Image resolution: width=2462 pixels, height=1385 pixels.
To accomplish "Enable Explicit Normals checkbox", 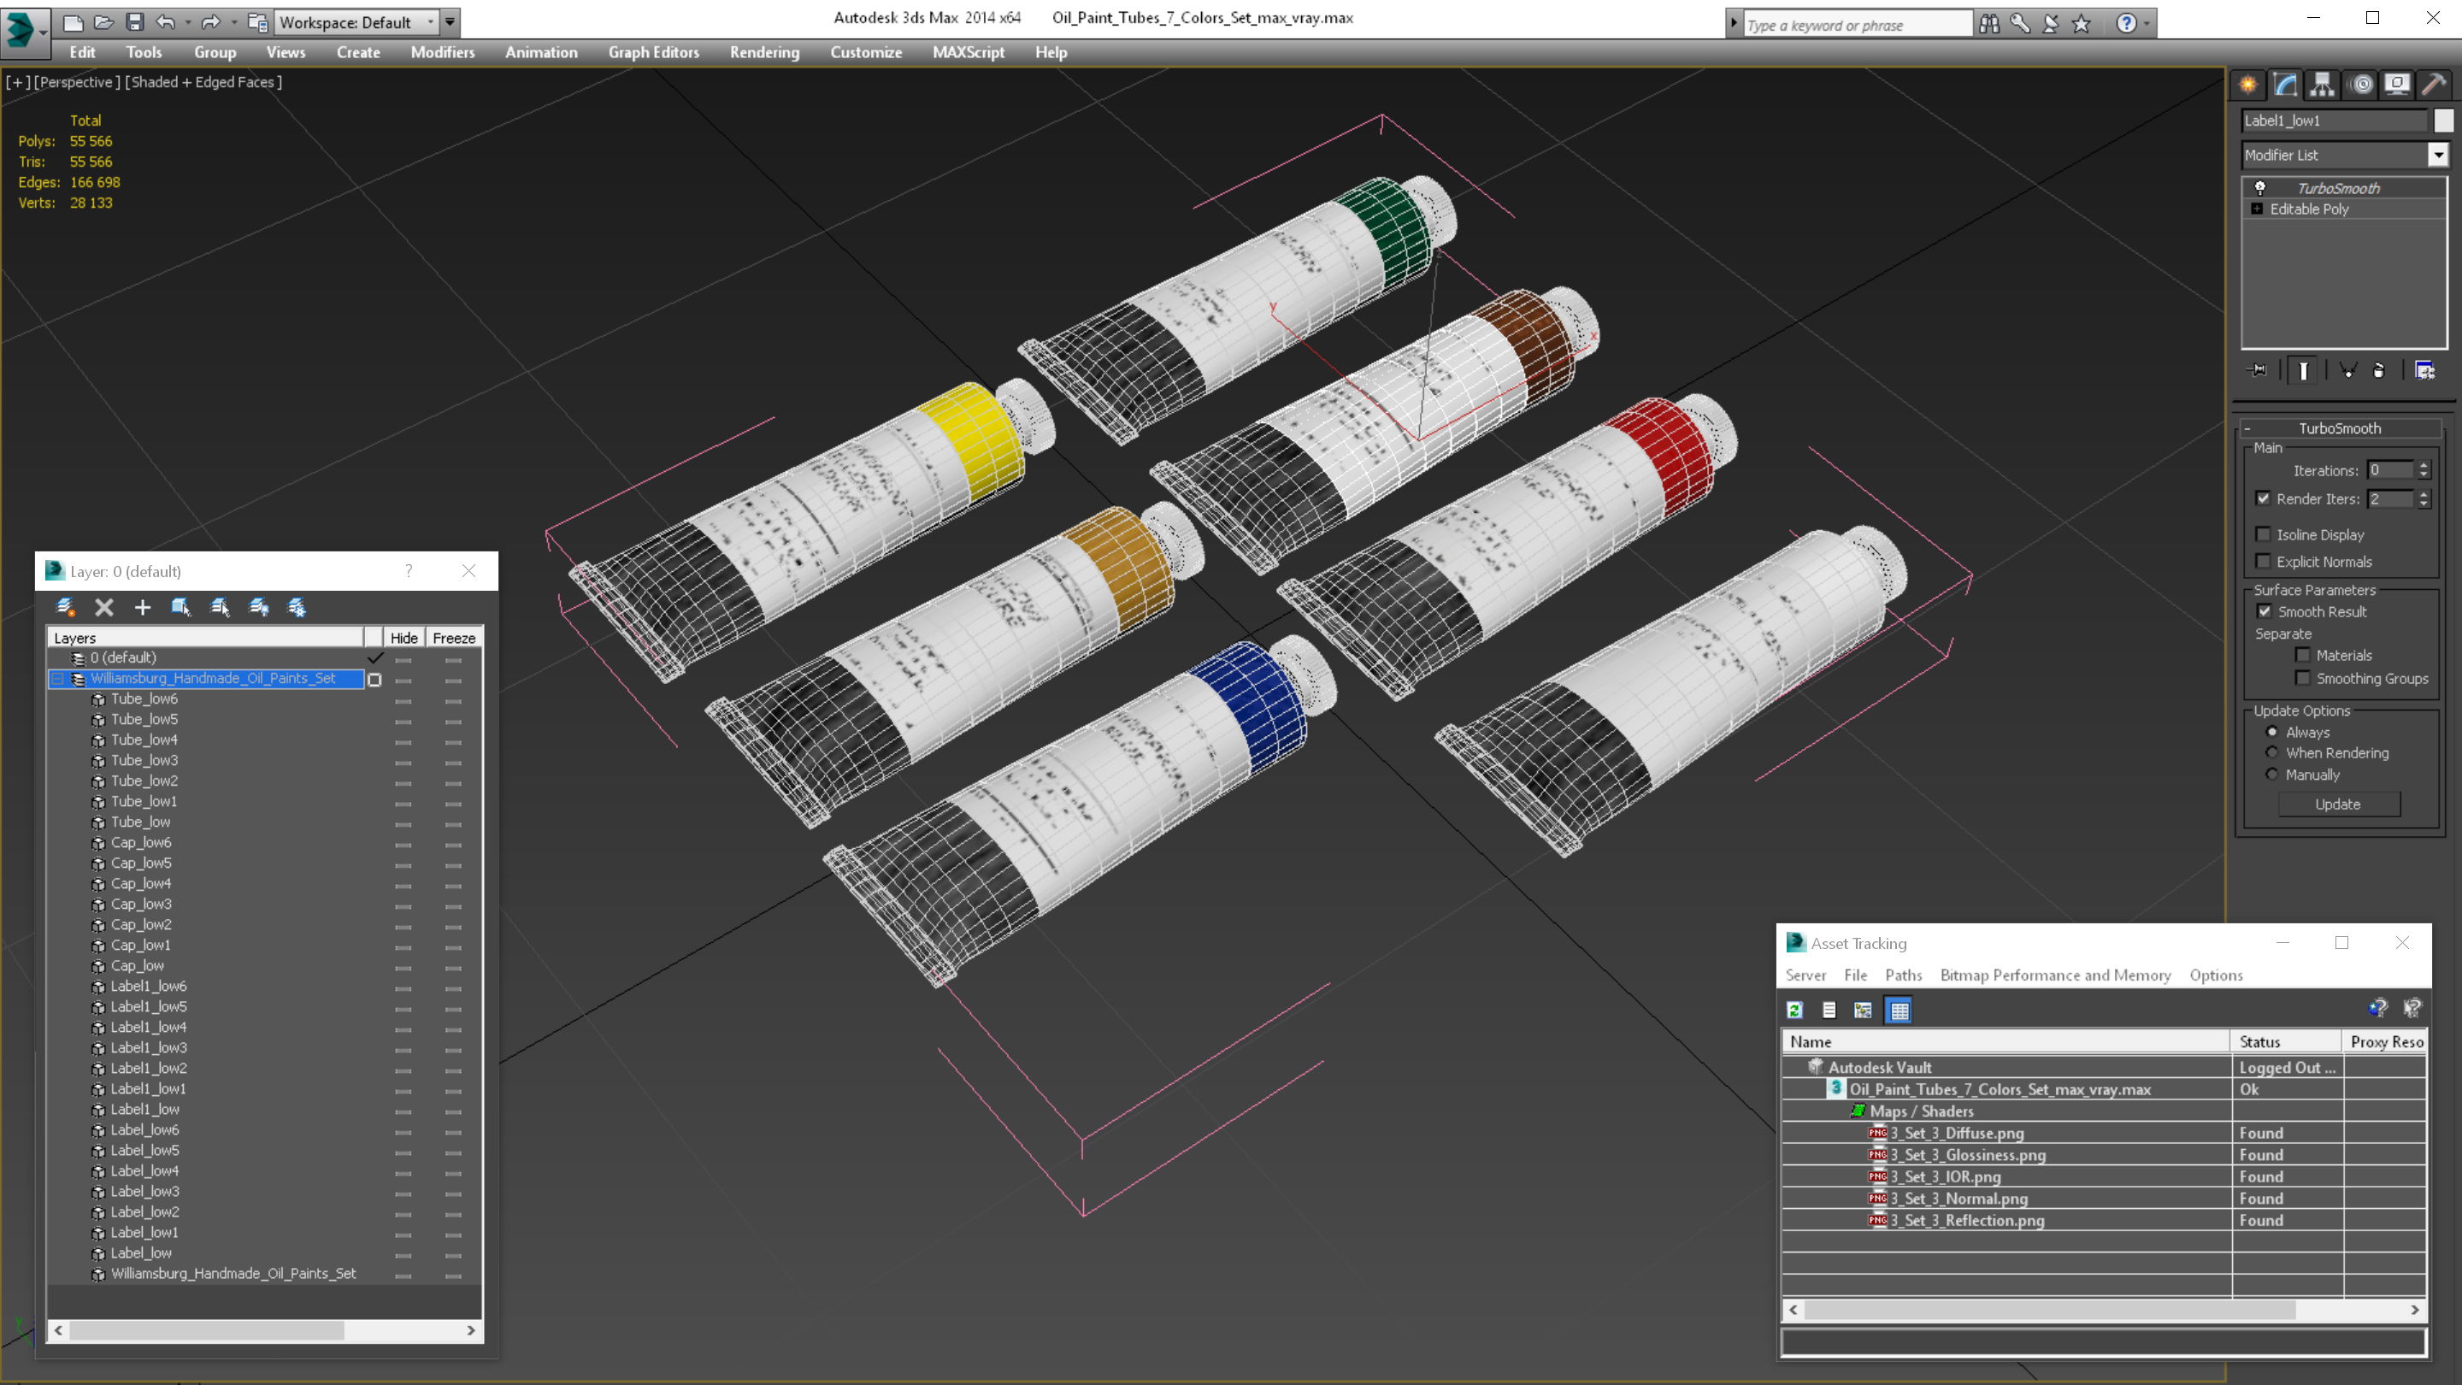I will point(2263,561).
